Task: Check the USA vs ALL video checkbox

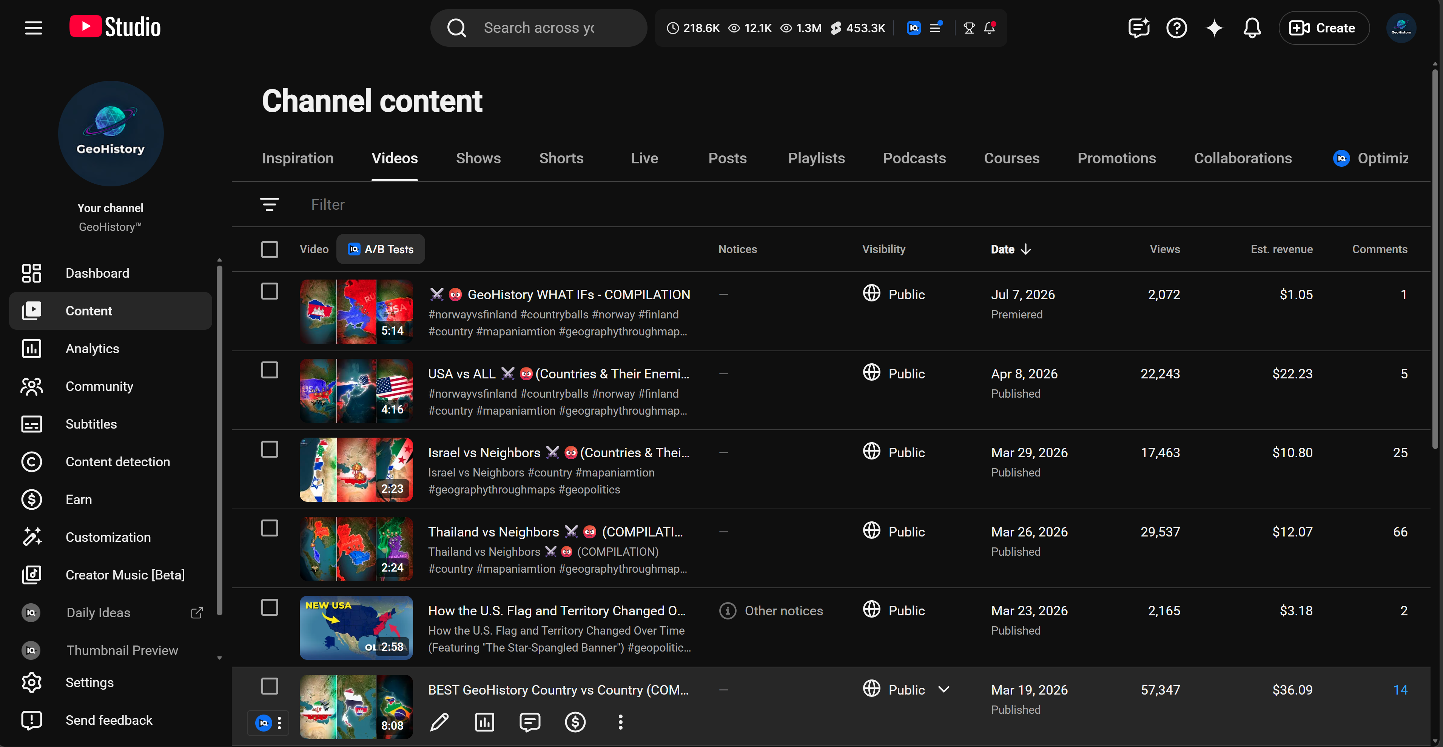Action: point(270,370)
